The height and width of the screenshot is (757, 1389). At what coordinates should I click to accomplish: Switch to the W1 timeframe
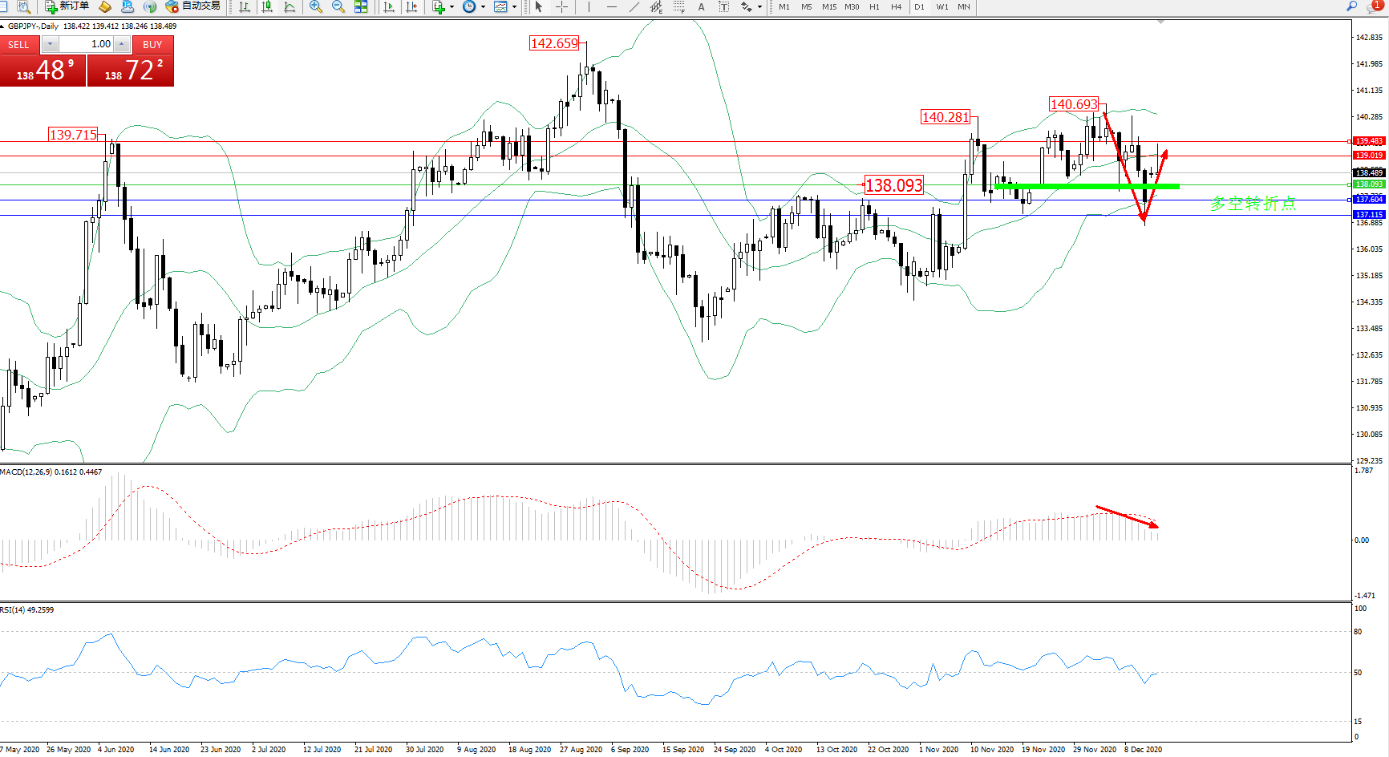click(942, 6)
